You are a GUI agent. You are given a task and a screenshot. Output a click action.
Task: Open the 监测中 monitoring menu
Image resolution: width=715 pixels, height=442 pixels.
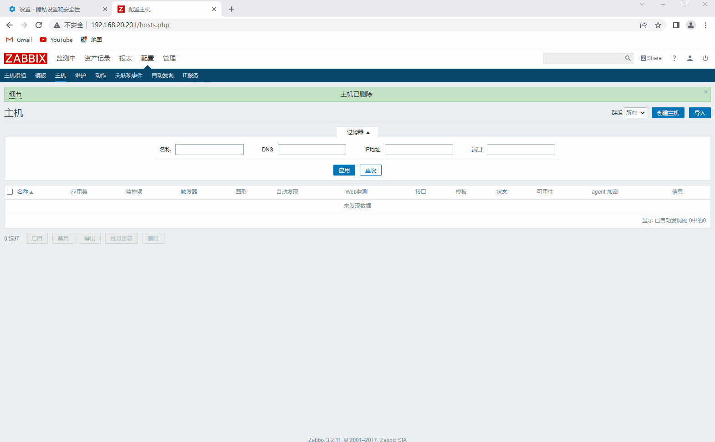tap(66, 58)
